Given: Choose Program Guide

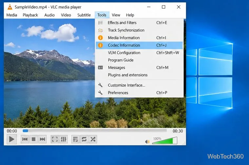Looking at the screenshot, I should point(139,60).
